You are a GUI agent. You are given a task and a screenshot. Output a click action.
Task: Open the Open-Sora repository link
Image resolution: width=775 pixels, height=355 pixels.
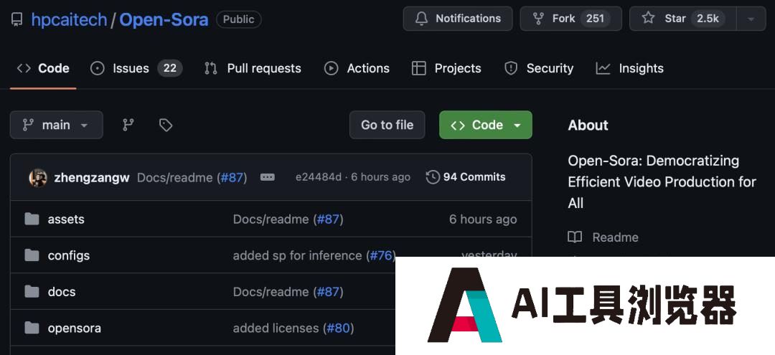click(x=164, y=20)
